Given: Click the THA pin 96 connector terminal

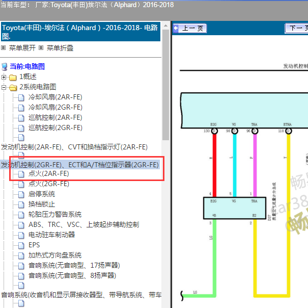Looking at the screenshot, I should coord(255,131).
